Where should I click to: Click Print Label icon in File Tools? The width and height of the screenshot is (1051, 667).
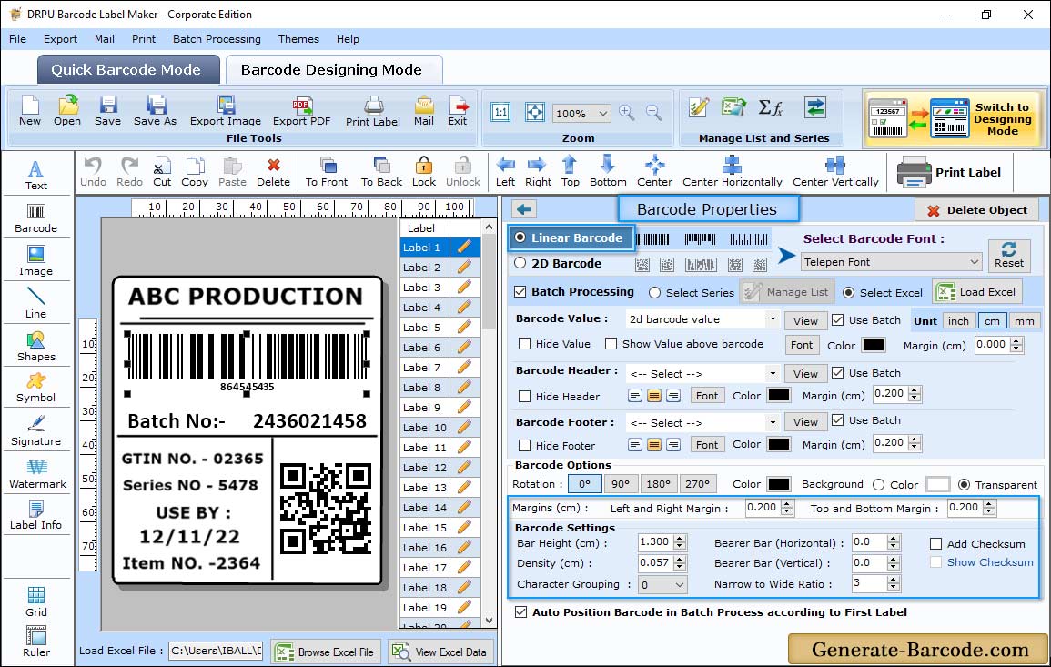[373, 111]
